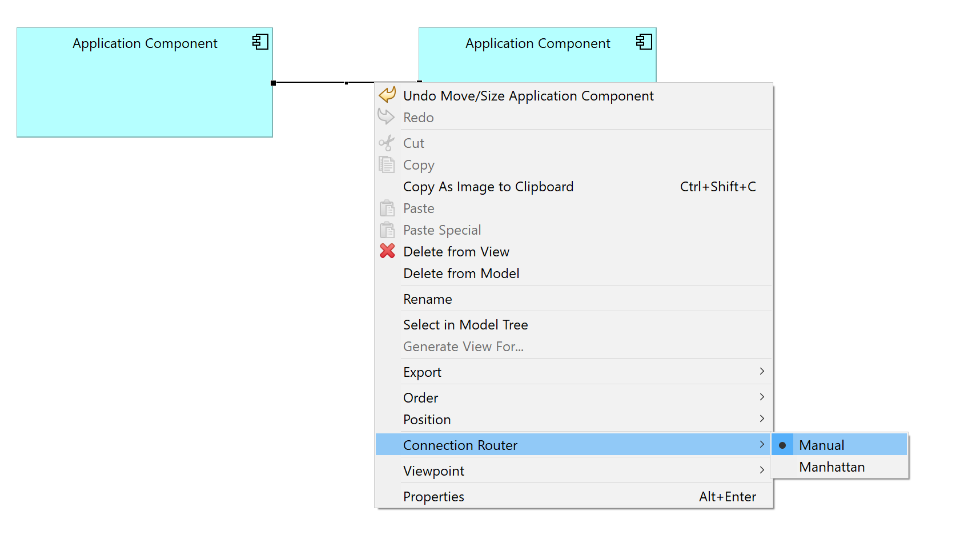
Task: Click the Paste Special clipboard icon
Action: click(387, 230)
